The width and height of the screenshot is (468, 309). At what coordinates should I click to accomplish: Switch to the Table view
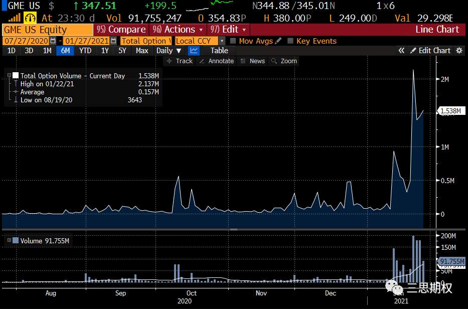point(219,51)
